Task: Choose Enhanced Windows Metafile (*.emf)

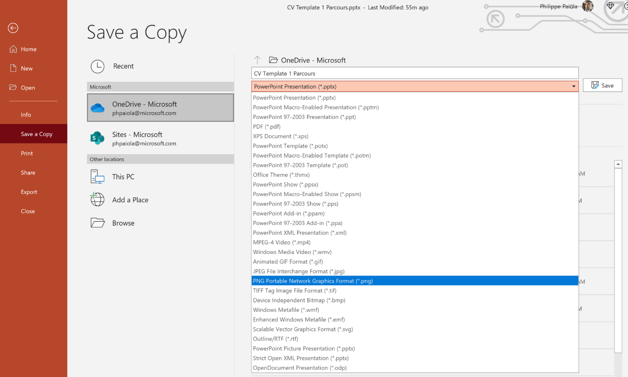Action: pyautogui.click(x=415, y=320)
